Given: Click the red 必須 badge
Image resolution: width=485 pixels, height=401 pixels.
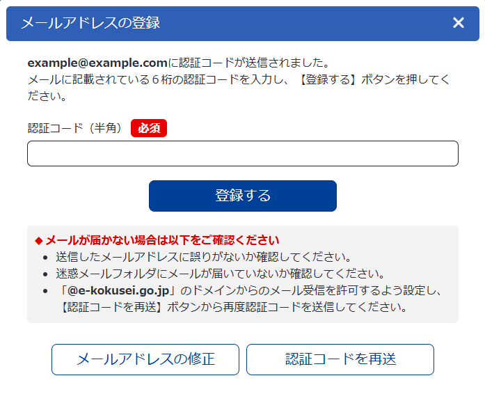Looking at the screenshot, I should [x=149, y=128].
